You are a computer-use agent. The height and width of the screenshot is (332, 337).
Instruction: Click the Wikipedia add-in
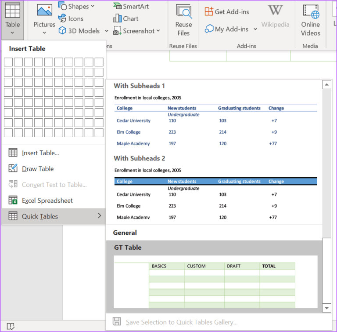(275, 16)
